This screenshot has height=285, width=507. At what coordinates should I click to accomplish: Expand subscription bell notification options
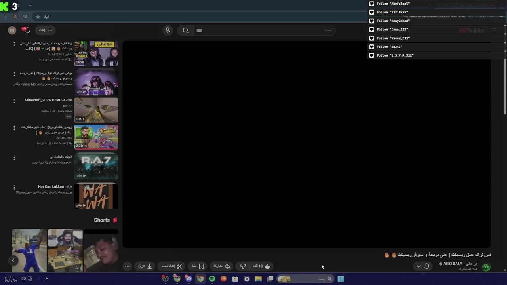coord(423,266)
